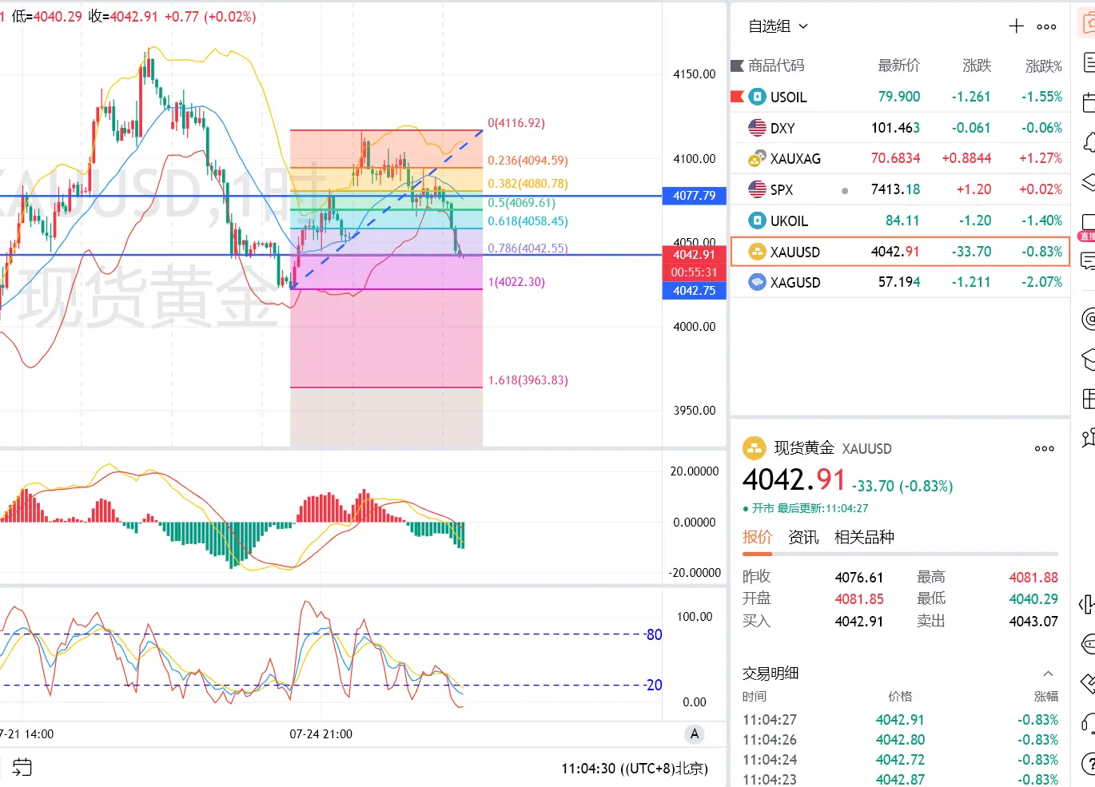
Task: Open timezone menu 11:04:30 (UTC+8)北京
Action: click(x=635, y=769)
